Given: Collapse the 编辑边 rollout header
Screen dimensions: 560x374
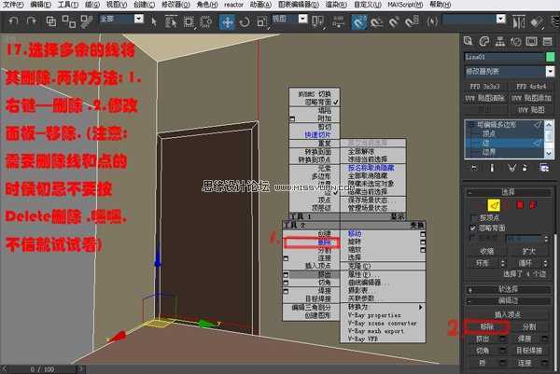Looking at the screenshot, I should pyautogui.click(x=509, y=301).
